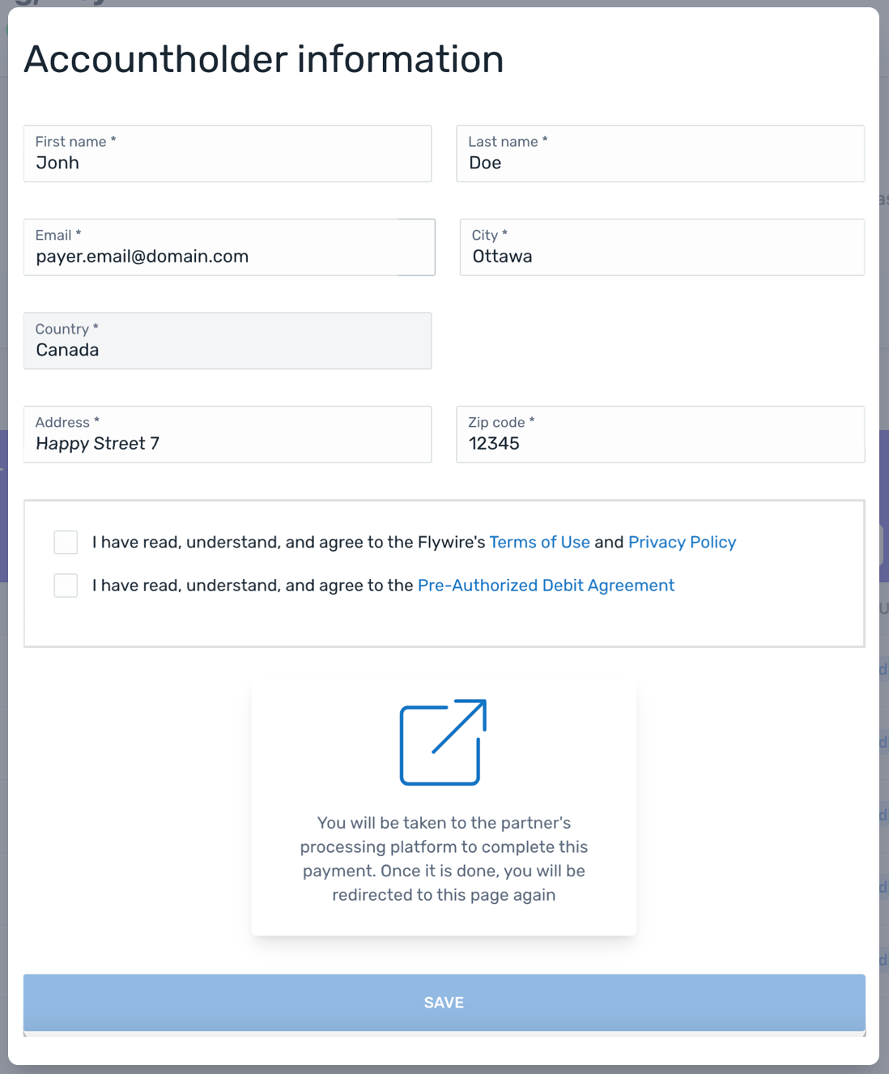The image size is (889, 1074).
Task: Select the Email input field
Action: (x=229, y=248)
